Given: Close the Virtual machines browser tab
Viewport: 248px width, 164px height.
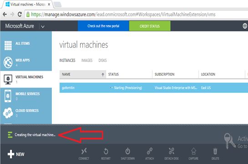Looking at the screenshot, I should [49, 5].
